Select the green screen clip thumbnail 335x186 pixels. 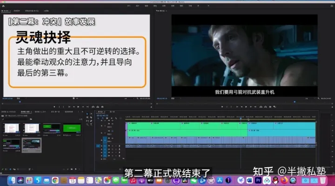[72, 128]
